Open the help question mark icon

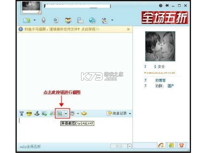160,6
